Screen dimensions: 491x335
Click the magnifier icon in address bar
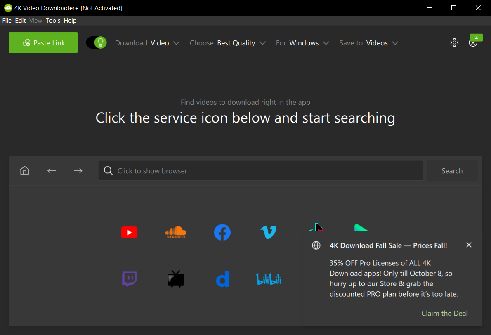(109, 171)
